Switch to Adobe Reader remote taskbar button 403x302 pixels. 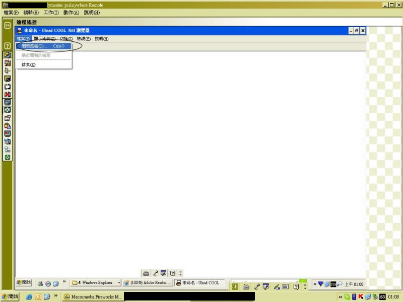pyautogui.click(x=148, y=283)
